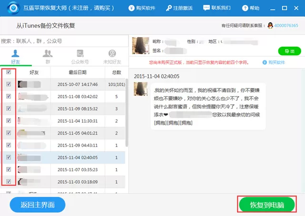Click sender avatar next to chat bubble
Image resolution: width=305 pixels, height=216 pixels.
point(141,89)
